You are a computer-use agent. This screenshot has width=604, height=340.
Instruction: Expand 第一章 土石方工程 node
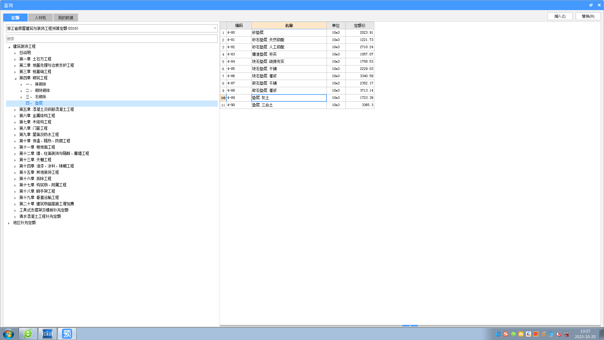15,59
